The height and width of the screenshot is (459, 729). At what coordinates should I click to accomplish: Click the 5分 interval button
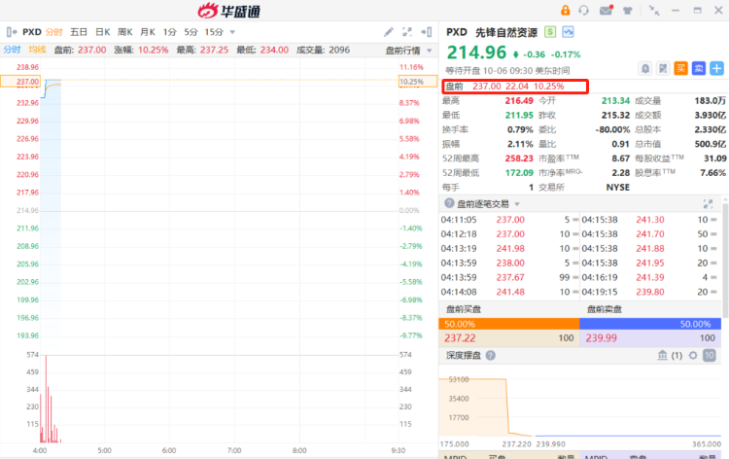click(191, 32)
